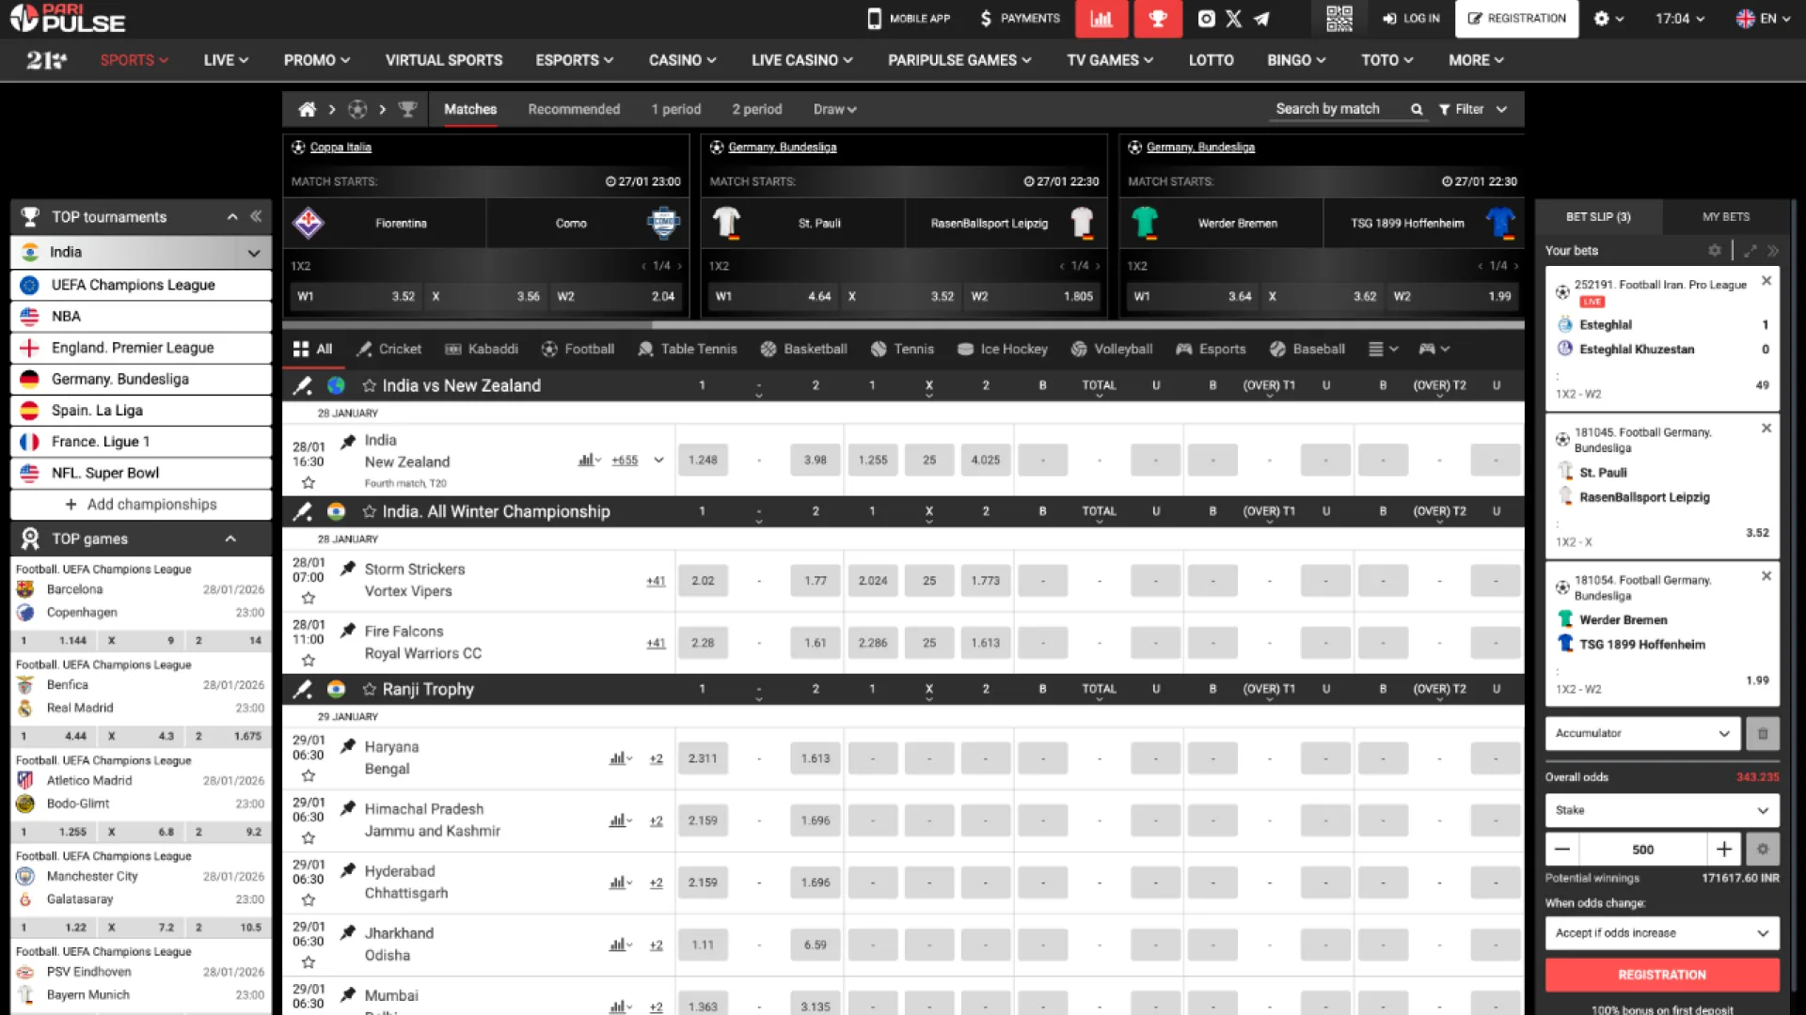This screenshot has height=1015, width=1806.
Task: Click the stake amount field showing 500
Action: (1643, 849)
